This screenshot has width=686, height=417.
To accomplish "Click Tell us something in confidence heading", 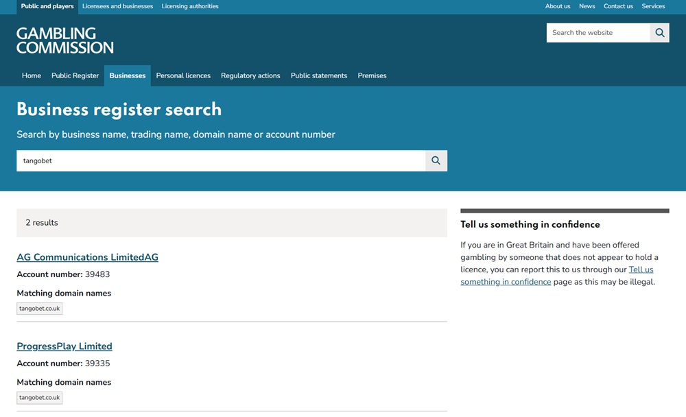I will pyautogui.click(x=530, y=224).
